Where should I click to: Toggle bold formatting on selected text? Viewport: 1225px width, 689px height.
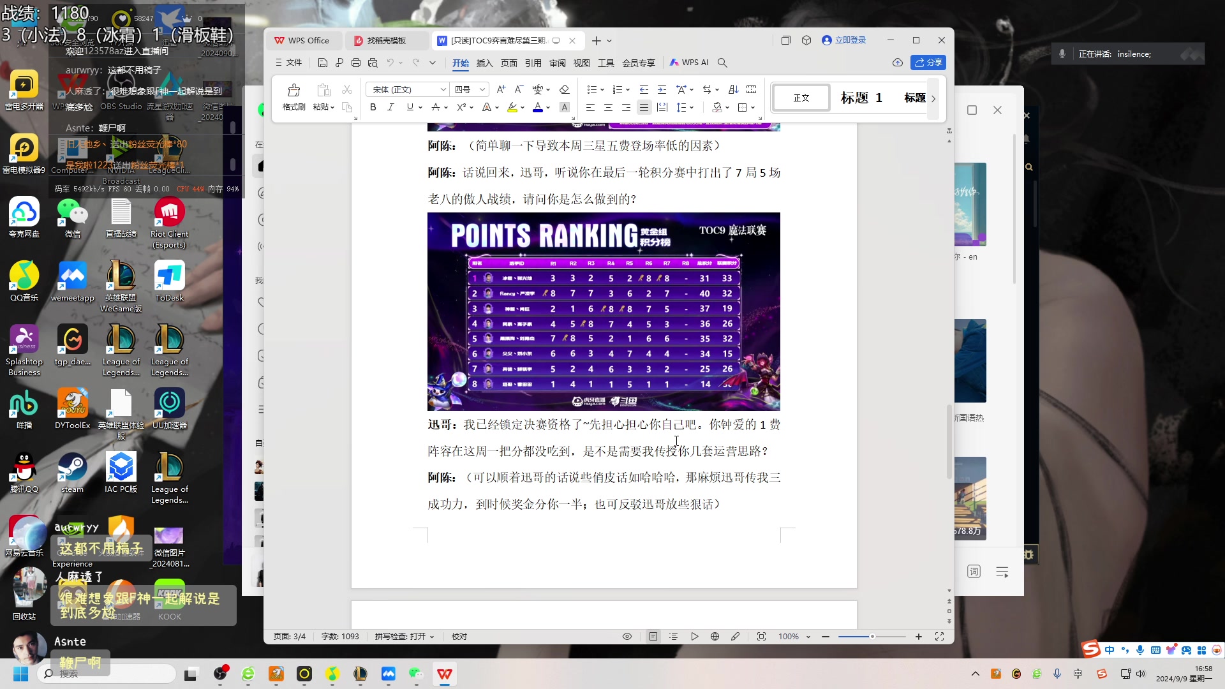pyautogui.click(x=373, y=107)
